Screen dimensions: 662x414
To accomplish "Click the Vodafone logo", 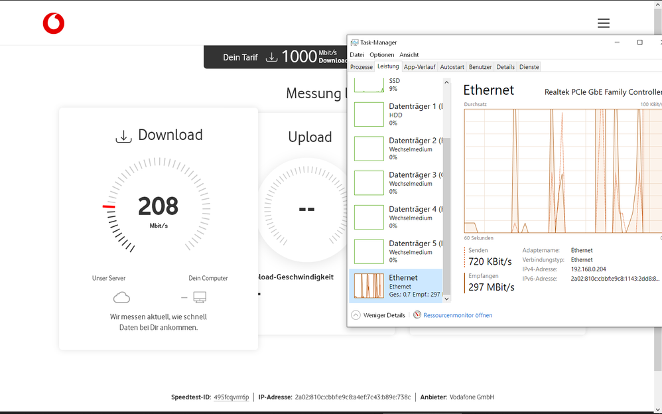I will [54, 23].
